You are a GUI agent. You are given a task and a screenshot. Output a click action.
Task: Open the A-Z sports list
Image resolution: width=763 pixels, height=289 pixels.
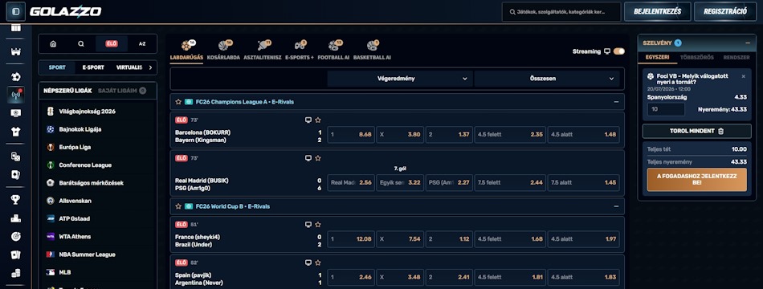click(x=142, y=44)
